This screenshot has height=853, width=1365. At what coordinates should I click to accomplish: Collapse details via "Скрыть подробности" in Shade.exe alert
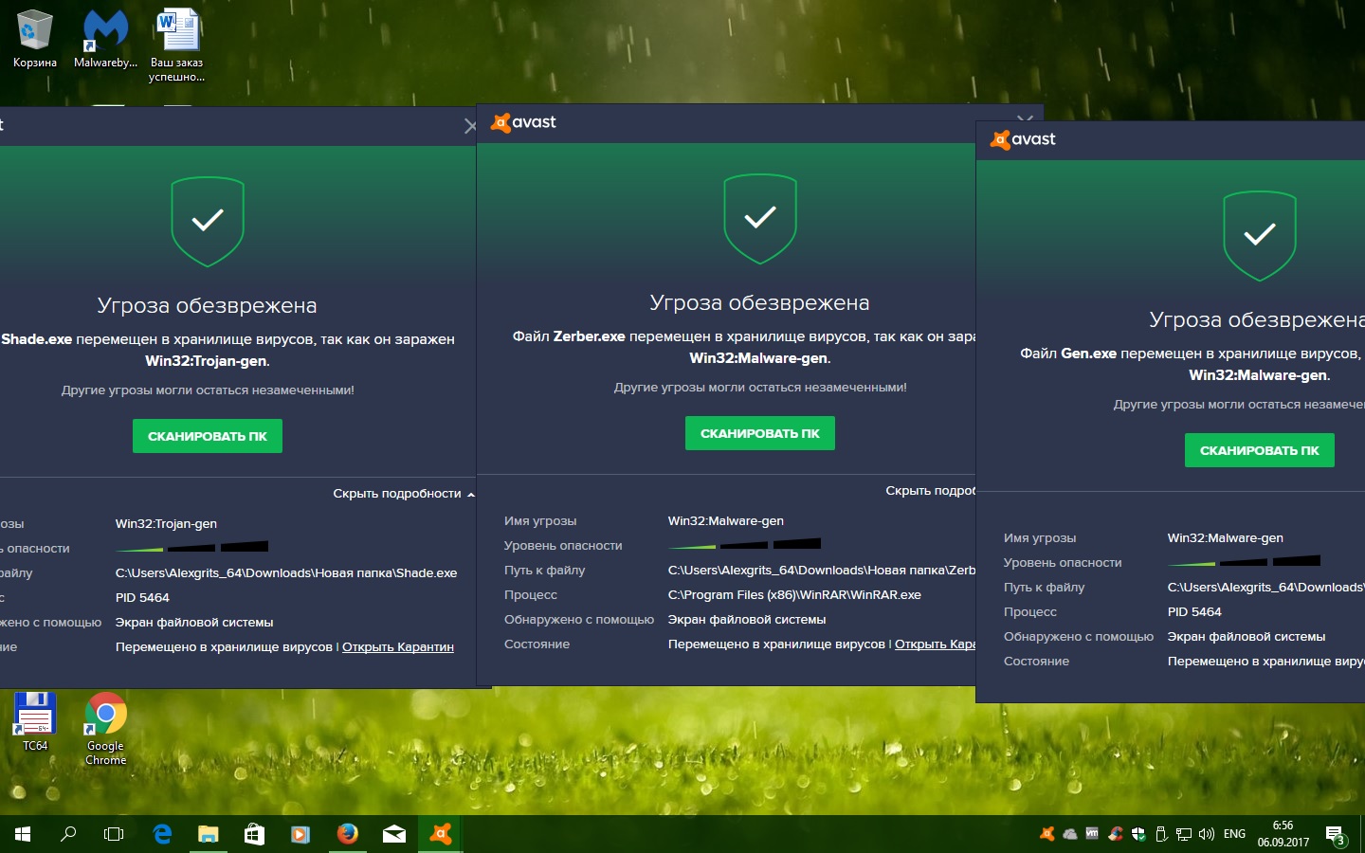(404, 494)
